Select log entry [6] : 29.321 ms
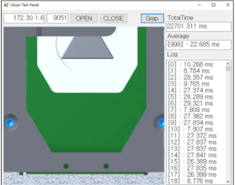Viewport: 235px width, 185px height. [x=190, y=103]
